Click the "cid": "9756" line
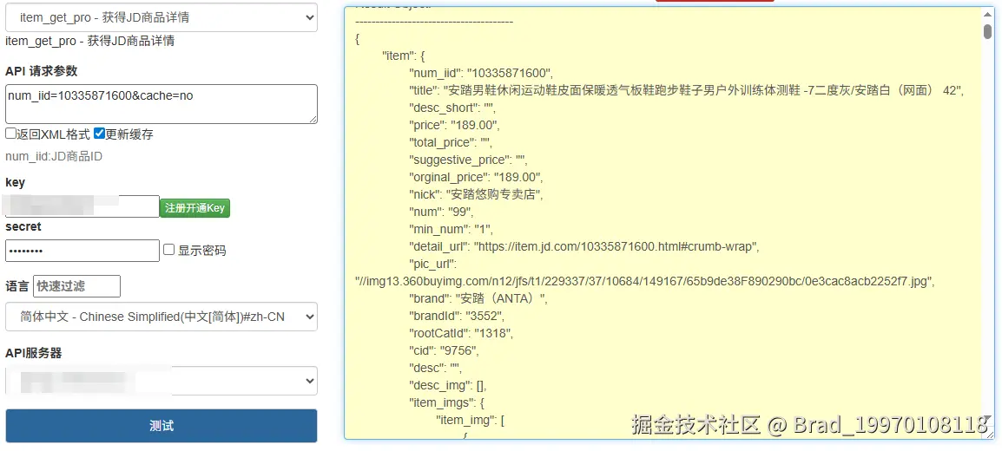 444,350
